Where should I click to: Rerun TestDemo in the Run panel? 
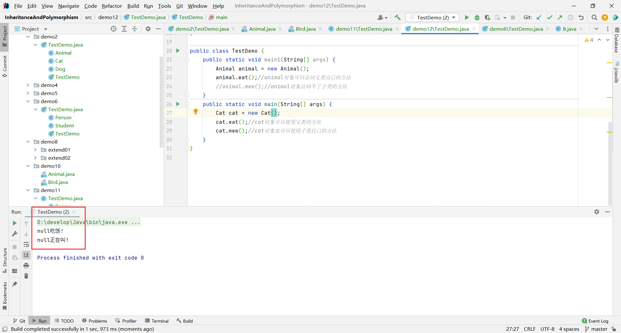pyautogui.click(x=15, y=223)
